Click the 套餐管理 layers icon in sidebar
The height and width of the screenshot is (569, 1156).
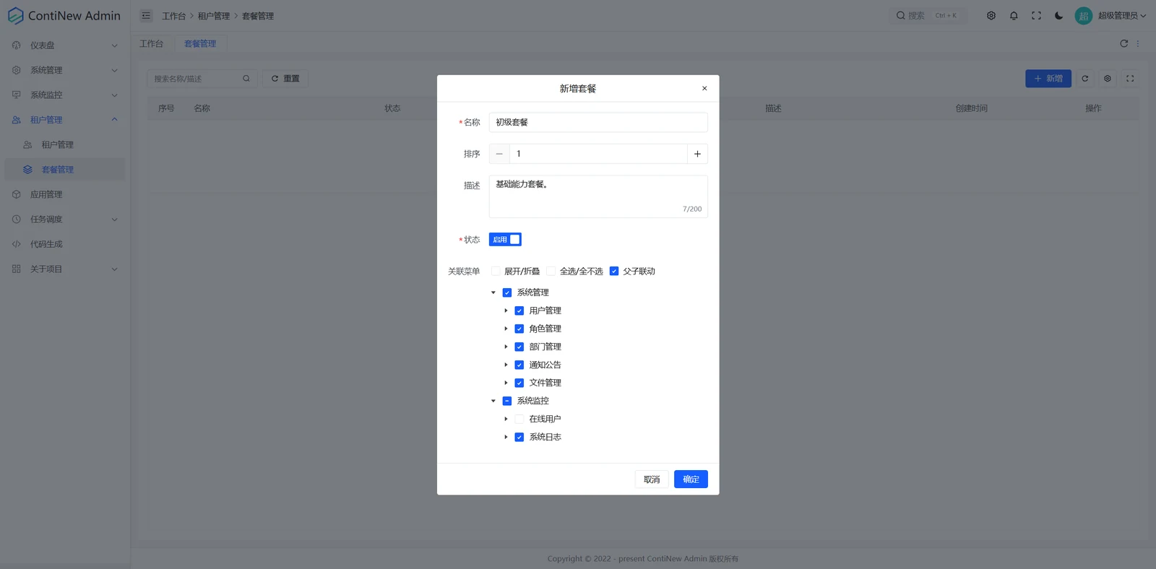click(x=27, y=169)
